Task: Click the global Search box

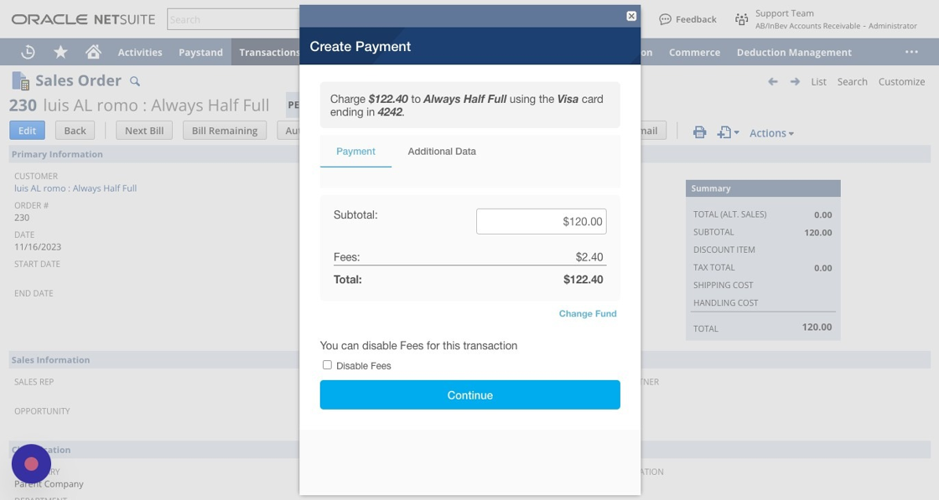Action: click(x=233, y=20)
